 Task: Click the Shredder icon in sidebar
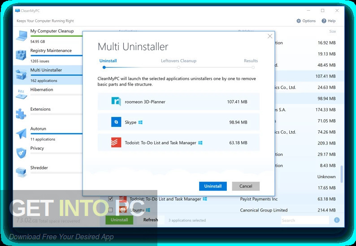pos(21,172)
